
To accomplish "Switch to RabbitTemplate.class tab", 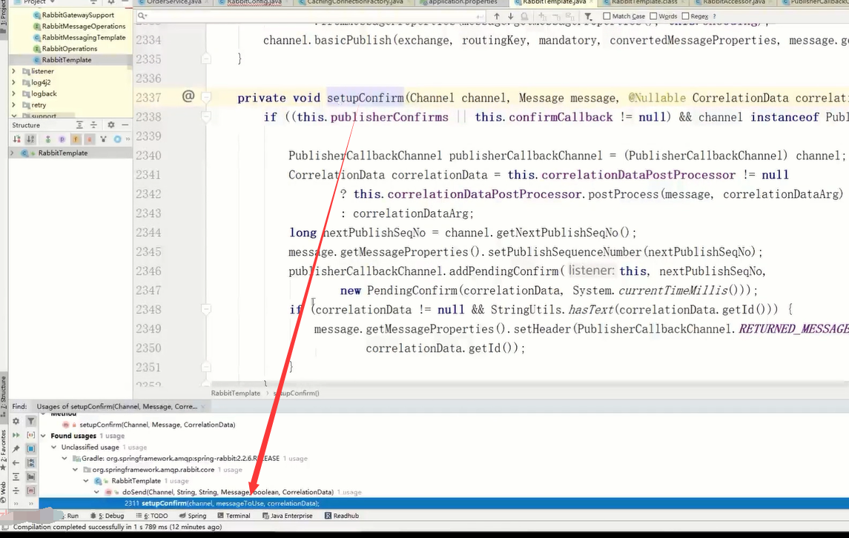I will coord(644,3).
